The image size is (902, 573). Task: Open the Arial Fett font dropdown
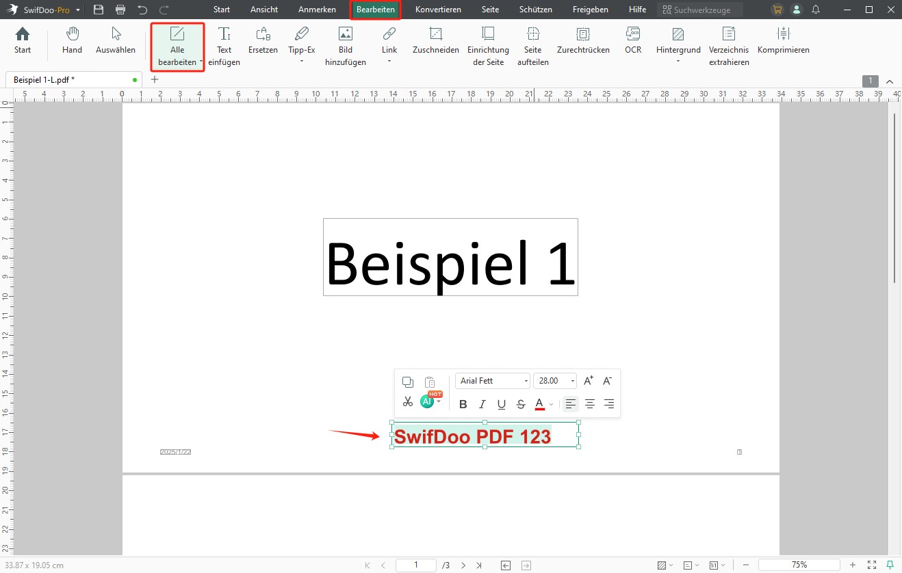point(493,381)
